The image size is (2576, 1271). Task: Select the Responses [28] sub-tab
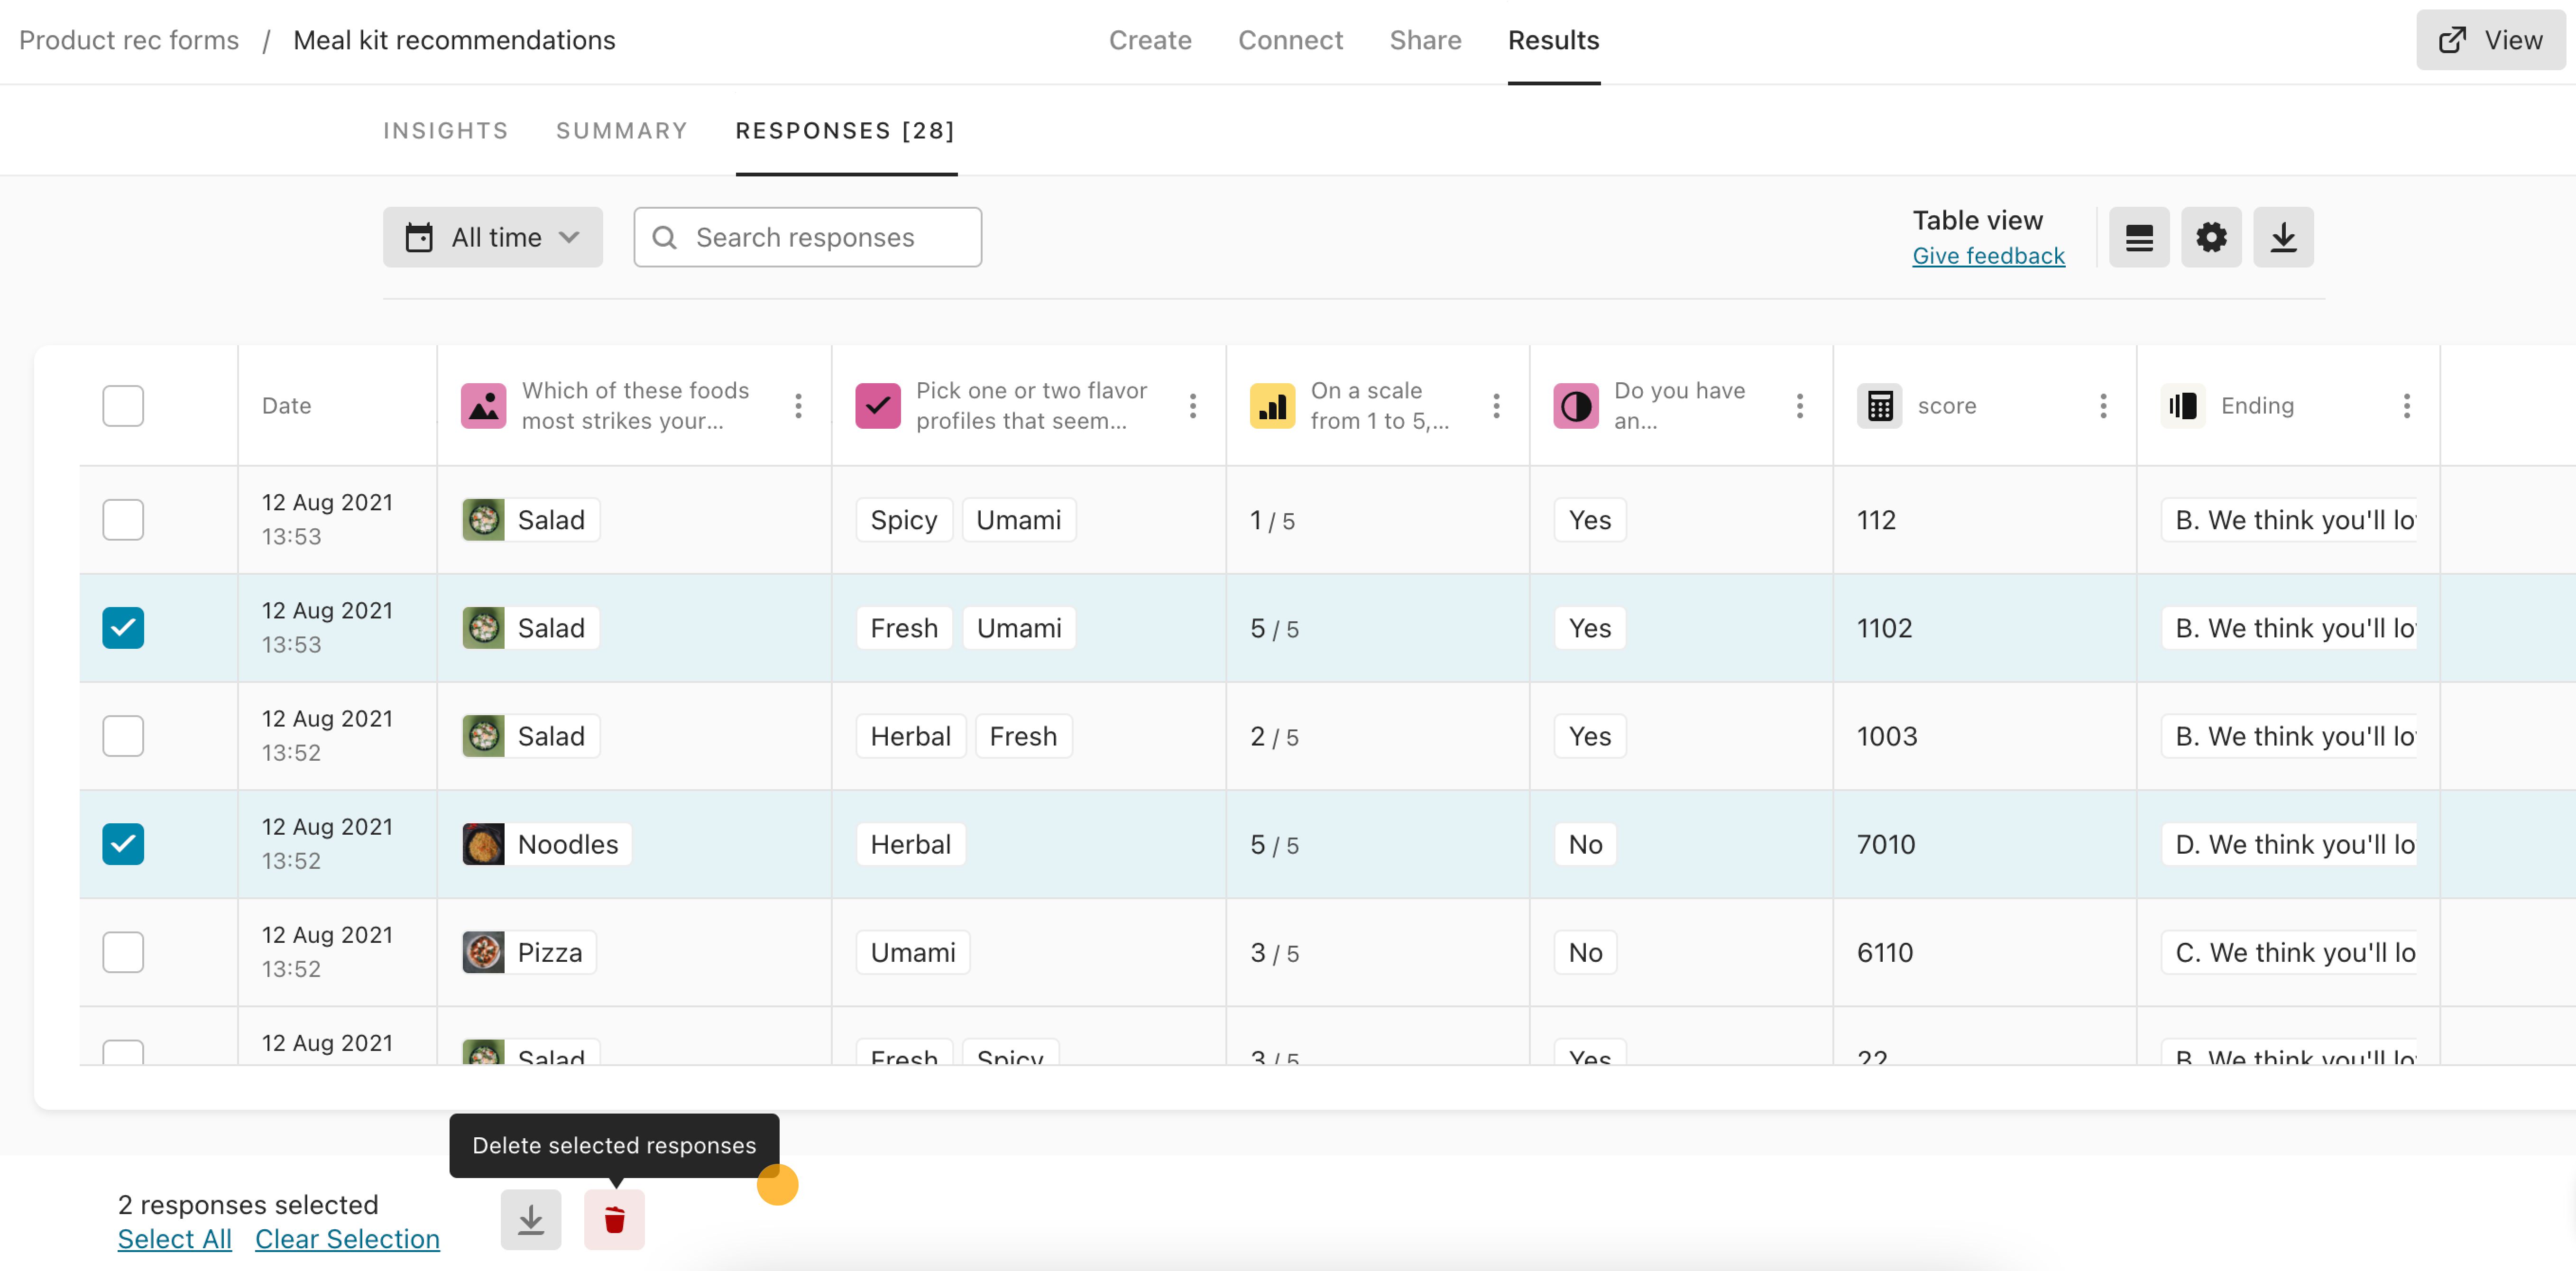[x=845, y=130]
